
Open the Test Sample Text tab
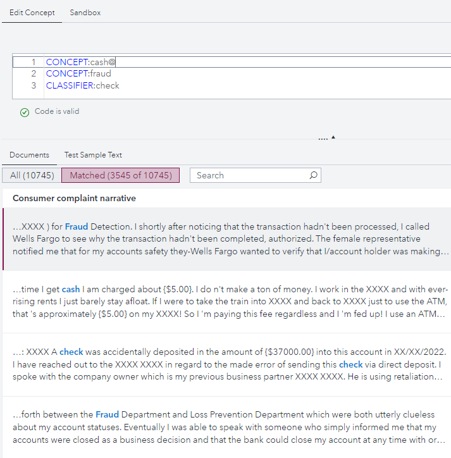(x=93, y=155)
